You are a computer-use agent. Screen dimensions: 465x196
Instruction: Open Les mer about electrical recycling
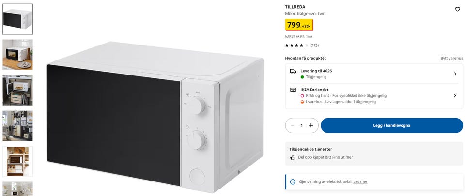[360, 182]
